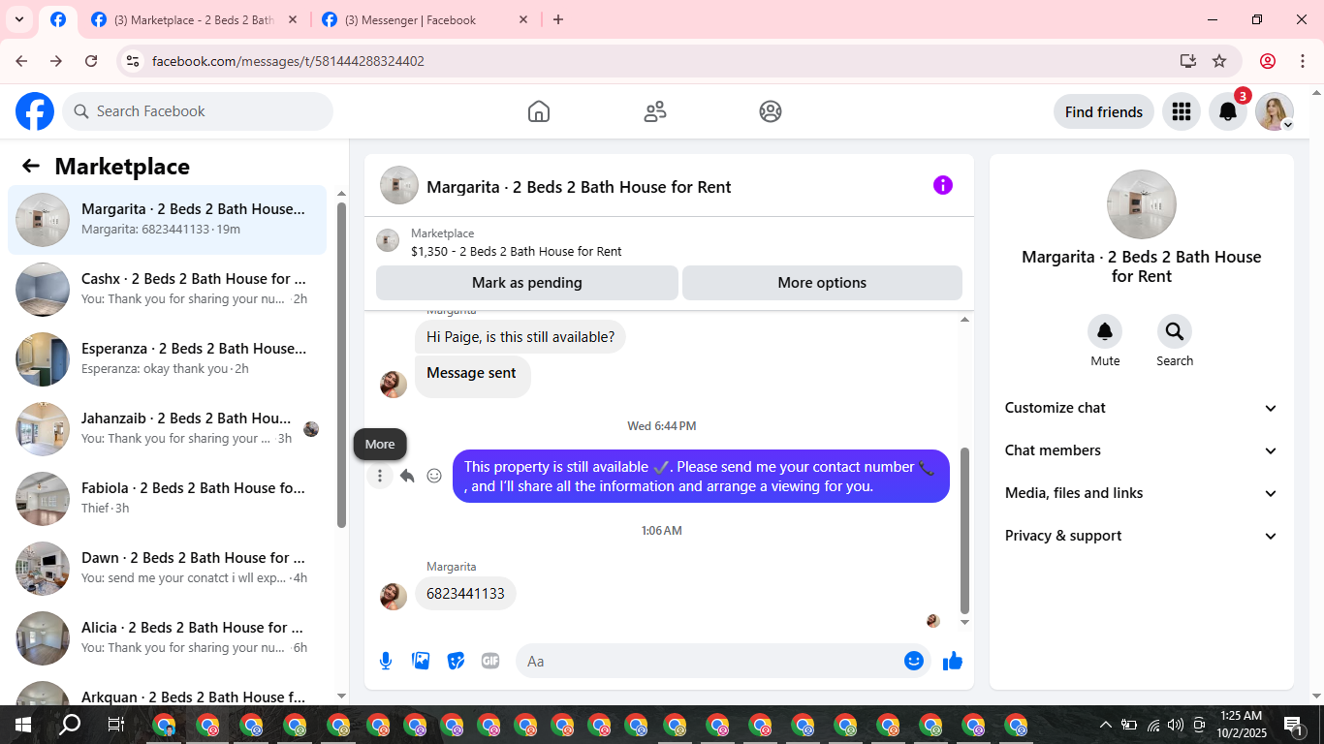
Task: Open the Facebook menu grid icon
Action: point(1181,111)
